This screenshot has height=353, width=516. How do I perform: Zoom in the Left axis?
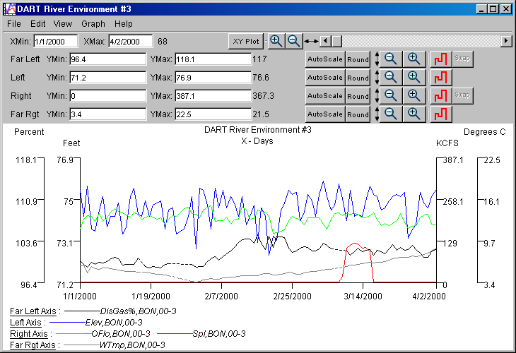414,78
